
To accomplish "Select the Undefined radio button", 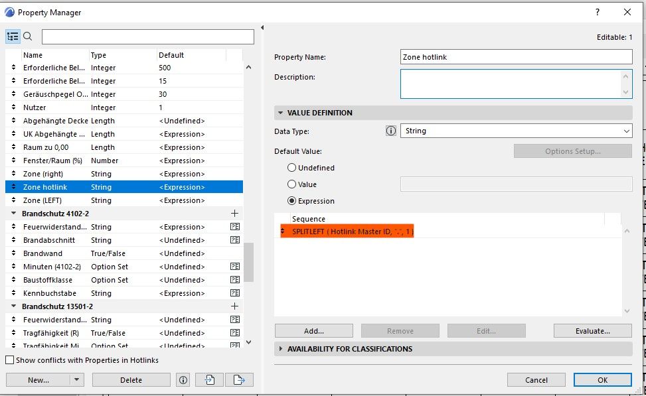I will coord(292,168).
